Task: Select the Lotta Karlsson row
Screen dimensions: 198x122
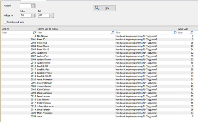Action: point(98,110)
